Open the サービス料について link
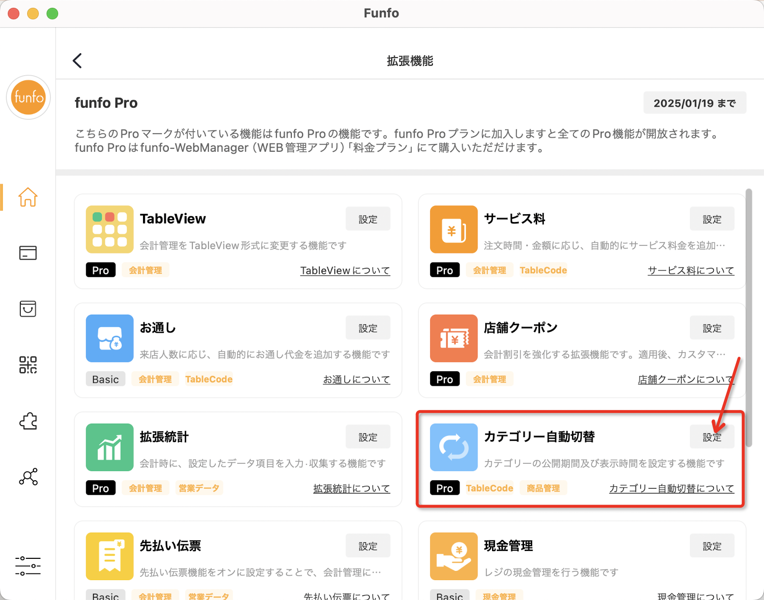This screenshot has height=600, width=764. coord(691,270)
